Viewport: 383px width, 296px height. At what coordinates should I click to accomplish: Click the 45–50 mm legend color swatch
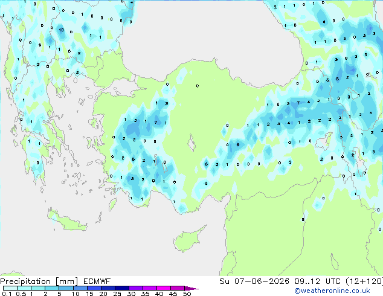178,288
